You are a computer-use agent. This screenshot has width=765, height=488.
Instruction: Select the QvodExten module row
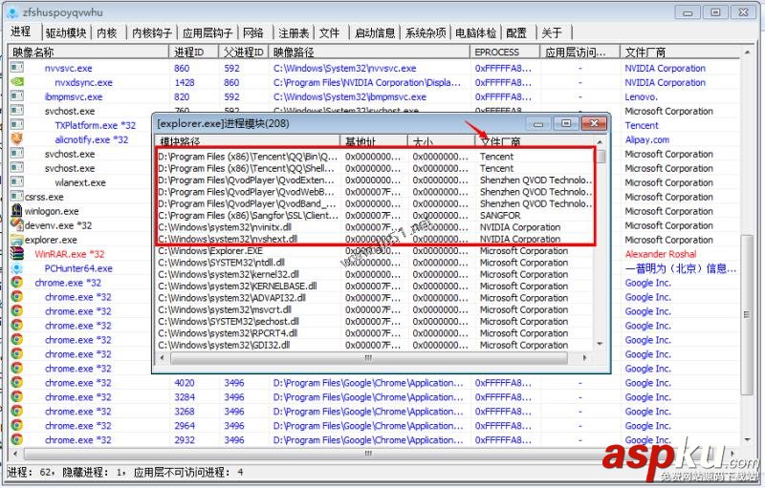(x=375, y=180)
